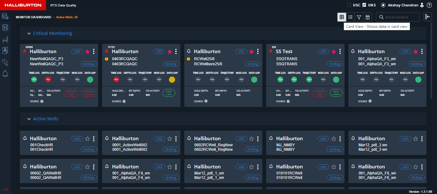
Task: Open the help question mark icon
Action: [429, 5]
